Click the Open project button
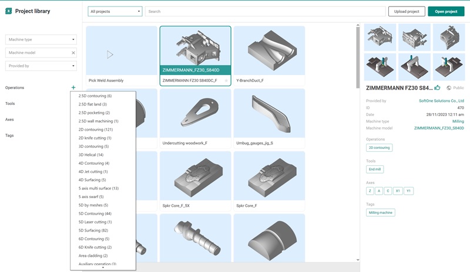 [446, 11]
